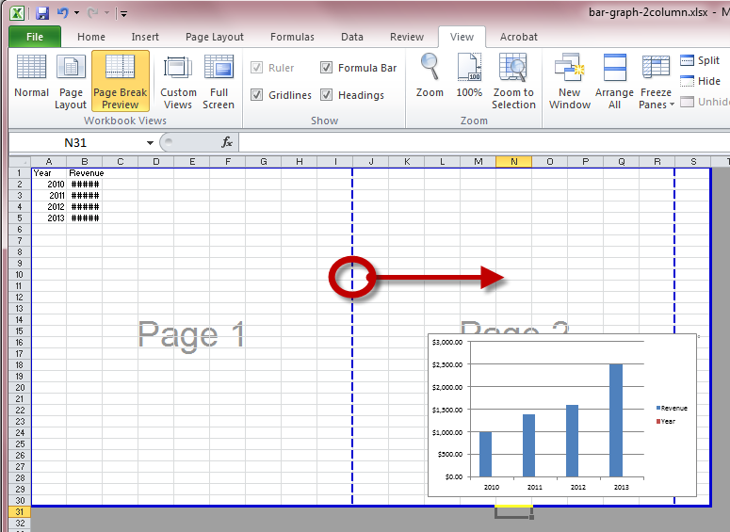Set zoom to 100%
The height and width of the screenshot is (532, 730).
pos(469,76)
